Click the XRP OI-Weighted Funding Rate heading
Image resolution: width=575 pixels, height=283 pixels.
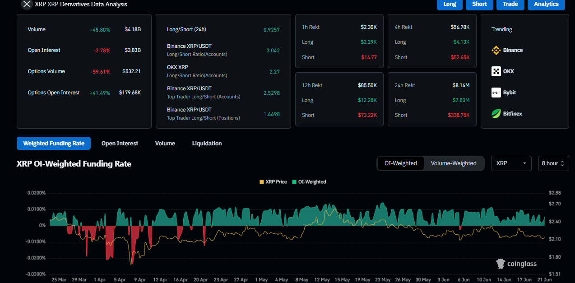(74, 164)
